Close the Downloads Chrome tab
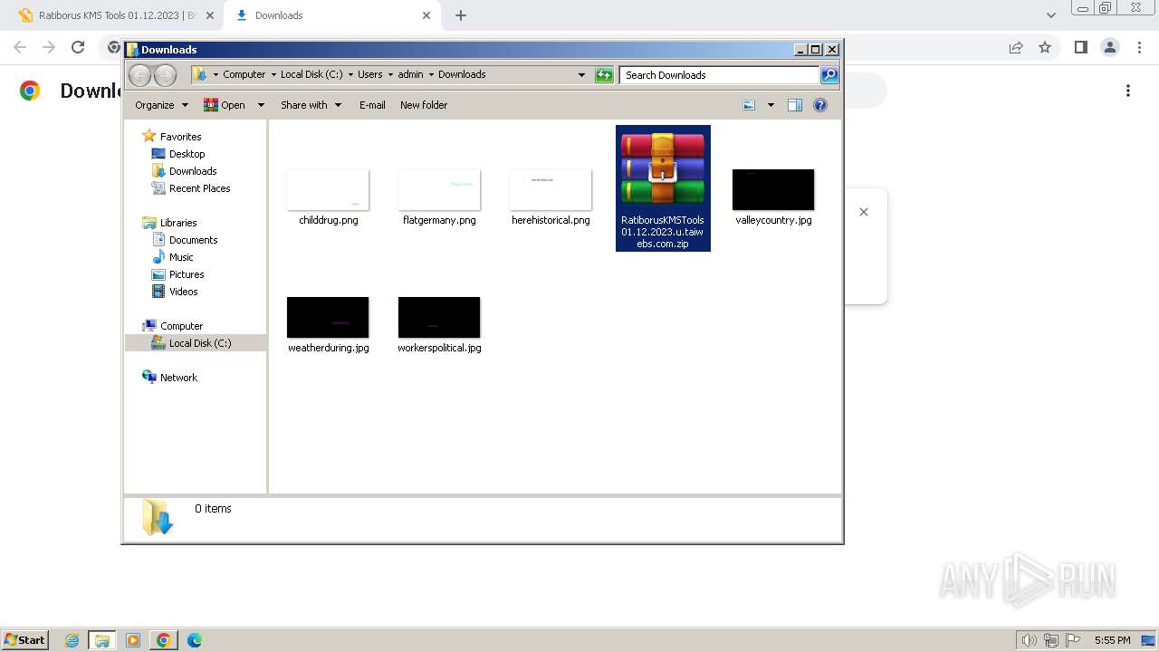 pos(426,15)
